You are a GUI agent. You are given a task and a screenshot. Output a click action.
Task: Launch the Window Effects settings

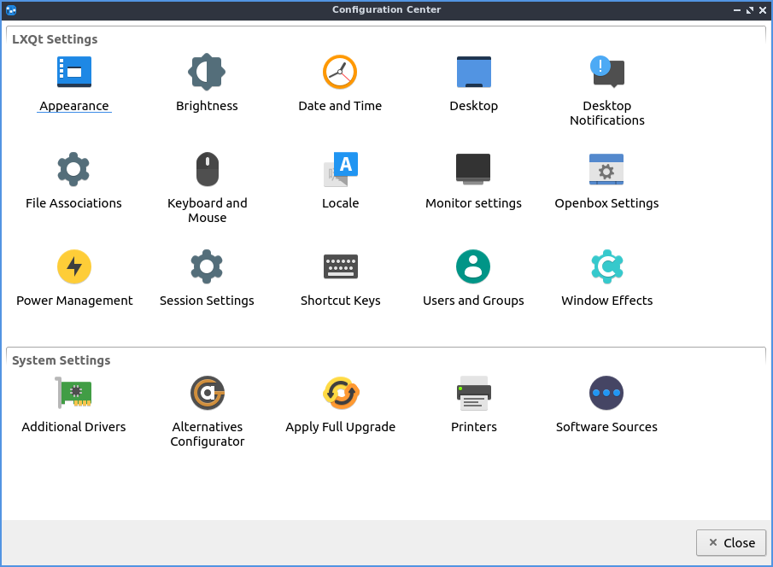click(606, 267)
